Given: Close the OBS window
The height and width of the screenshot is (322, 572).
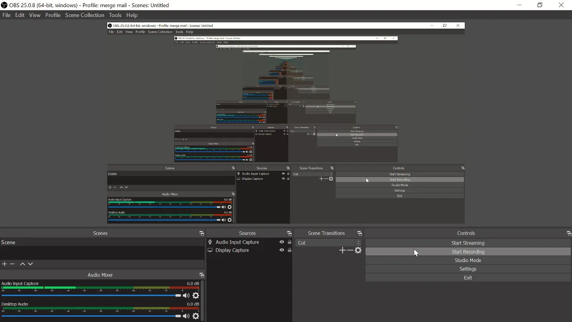Looking at the screenshot, I should pyautogui.click(x=561, y=5).
